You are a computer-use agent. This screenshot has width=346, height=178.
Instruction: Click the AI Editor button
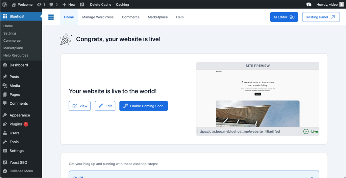(284, 17)
